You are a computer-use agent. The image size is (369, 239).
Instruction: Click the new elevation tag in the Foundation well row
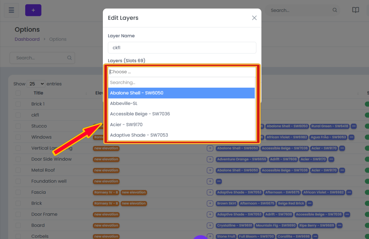106,181
